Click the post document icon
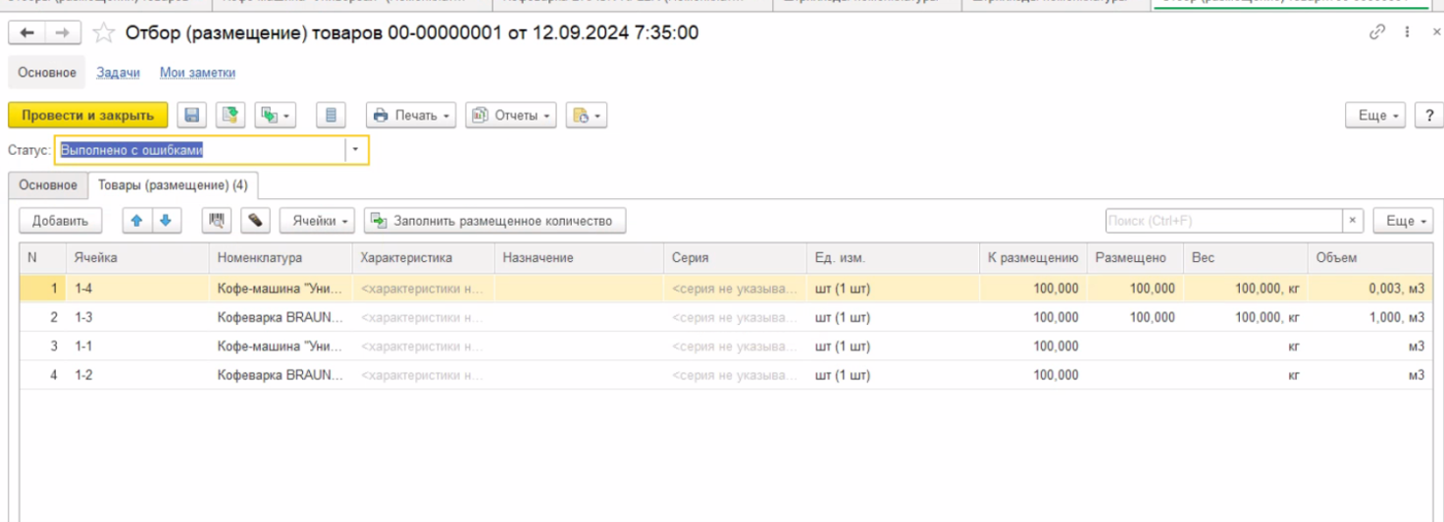1444x522 pixels. (231, 115)
